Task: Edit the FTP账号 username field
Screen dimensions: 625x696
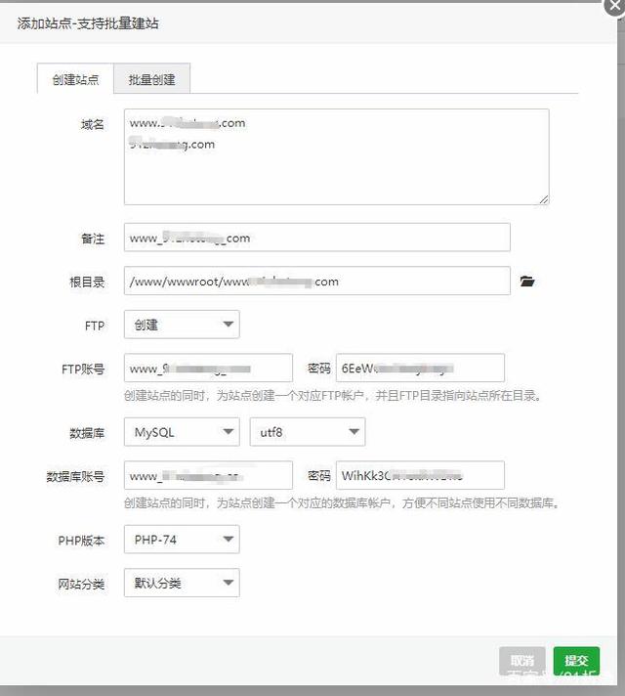Action: pyautogui.click(x=208, y=368)
